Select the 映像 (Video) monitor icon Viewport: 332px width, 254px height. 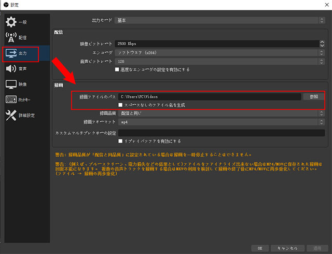[x=11, y=84]
